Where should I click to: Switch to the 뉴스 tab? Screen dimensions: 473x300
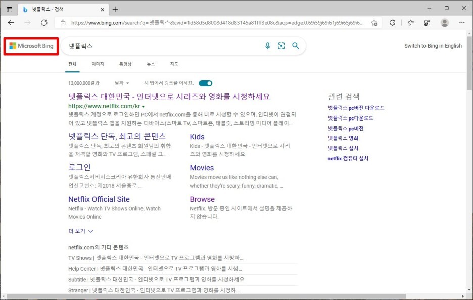(x=151, y=64)
